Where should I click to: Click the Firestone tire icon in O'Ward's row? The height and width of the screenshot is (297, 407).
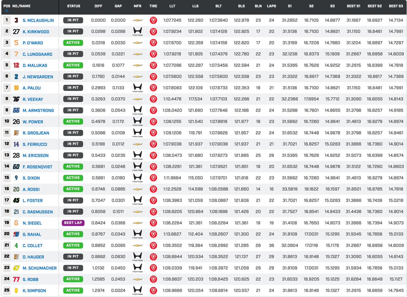point(153,43)
